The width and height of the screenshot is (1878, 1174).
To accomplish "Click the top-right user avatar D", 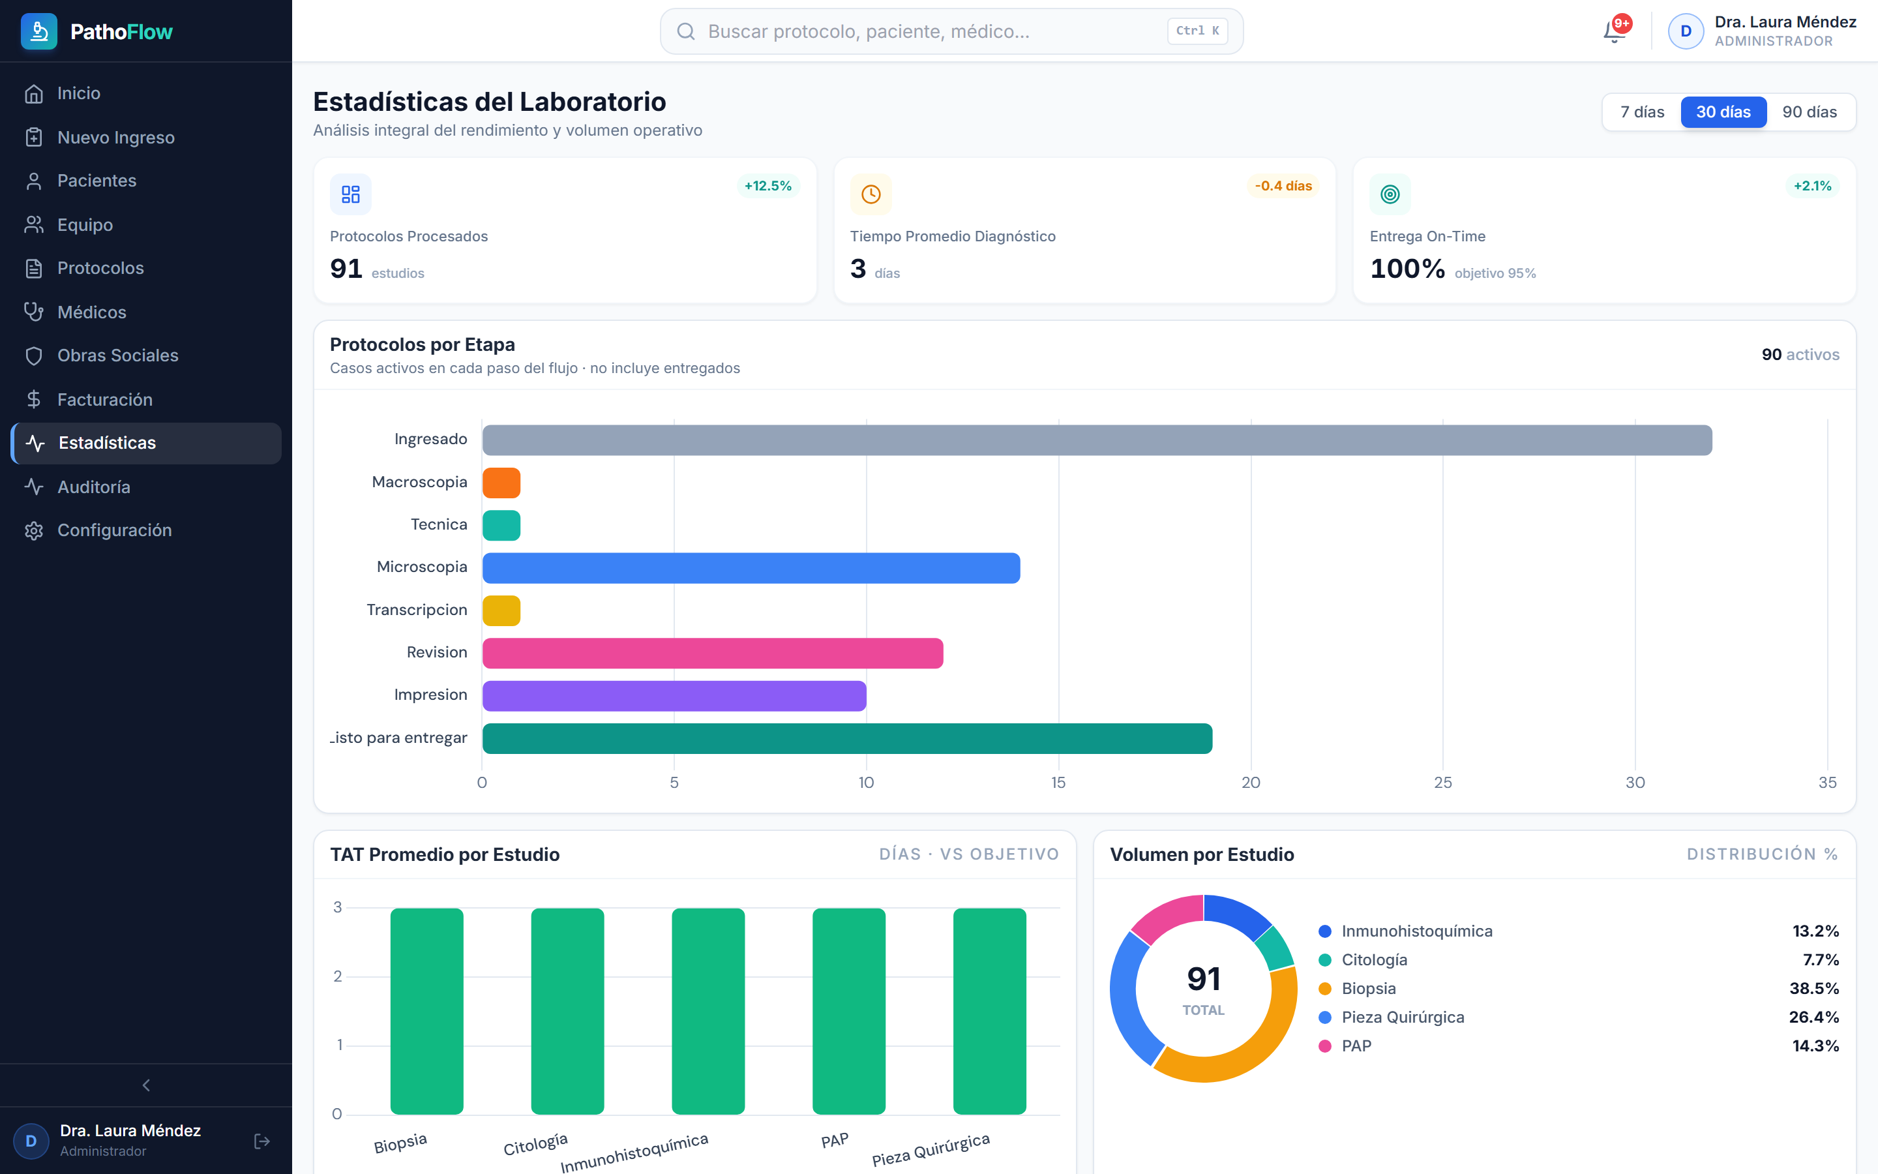I will click(x=1686, y=31).
